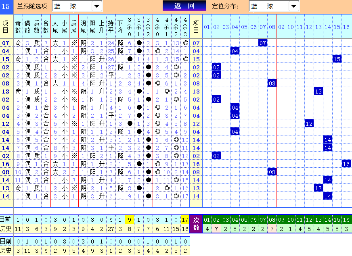Select the 阳尾 column header
The height and width of the screenshot is (256, 352).
click(92, 27)
